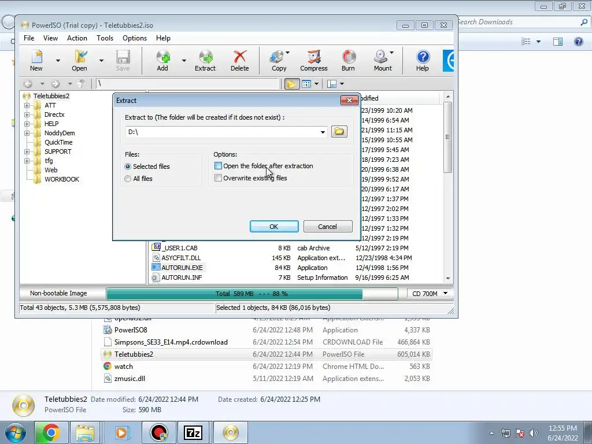Open Chrome from the taskbar
The height and width of the screenshot is (444, 592).
point(51,432)
